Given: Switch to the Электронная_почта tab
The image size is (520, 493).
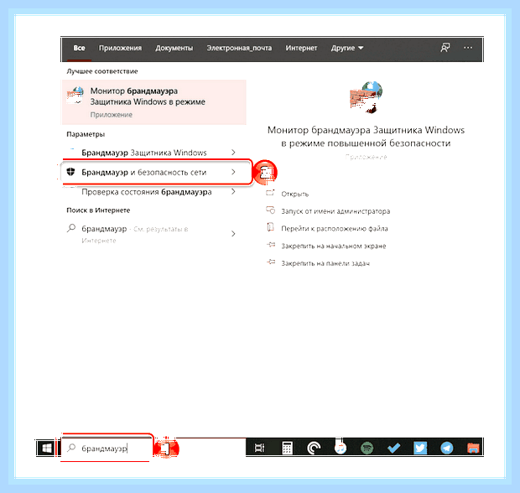Looking at the screenshot, I should click(x=239, y=48).
